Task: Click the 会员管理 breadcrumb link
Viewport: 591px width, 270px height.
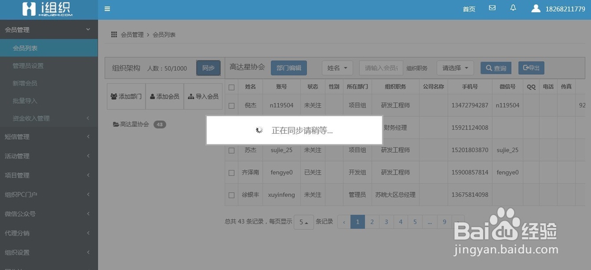Action: click(132, 35)
